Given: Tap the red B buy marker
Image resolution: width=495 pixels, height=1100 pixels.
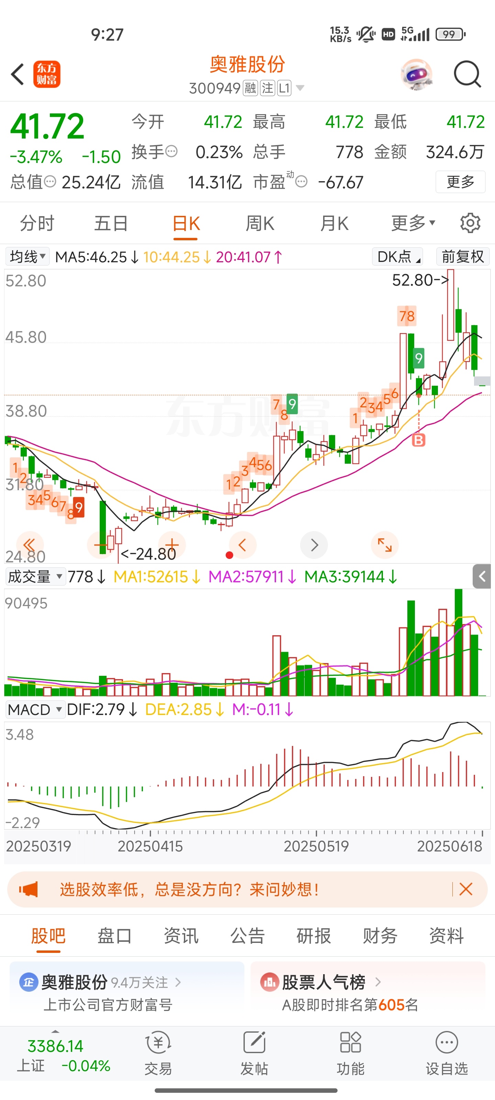Looking at the screenshot, I should (x=419, y=440).
